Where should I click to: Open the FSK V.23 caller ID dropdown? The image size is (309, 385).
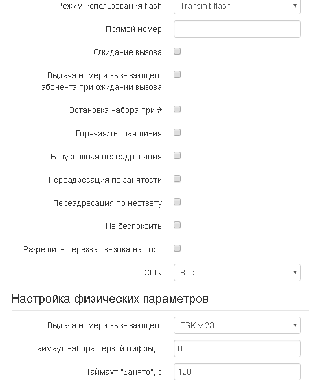[237, 325]
